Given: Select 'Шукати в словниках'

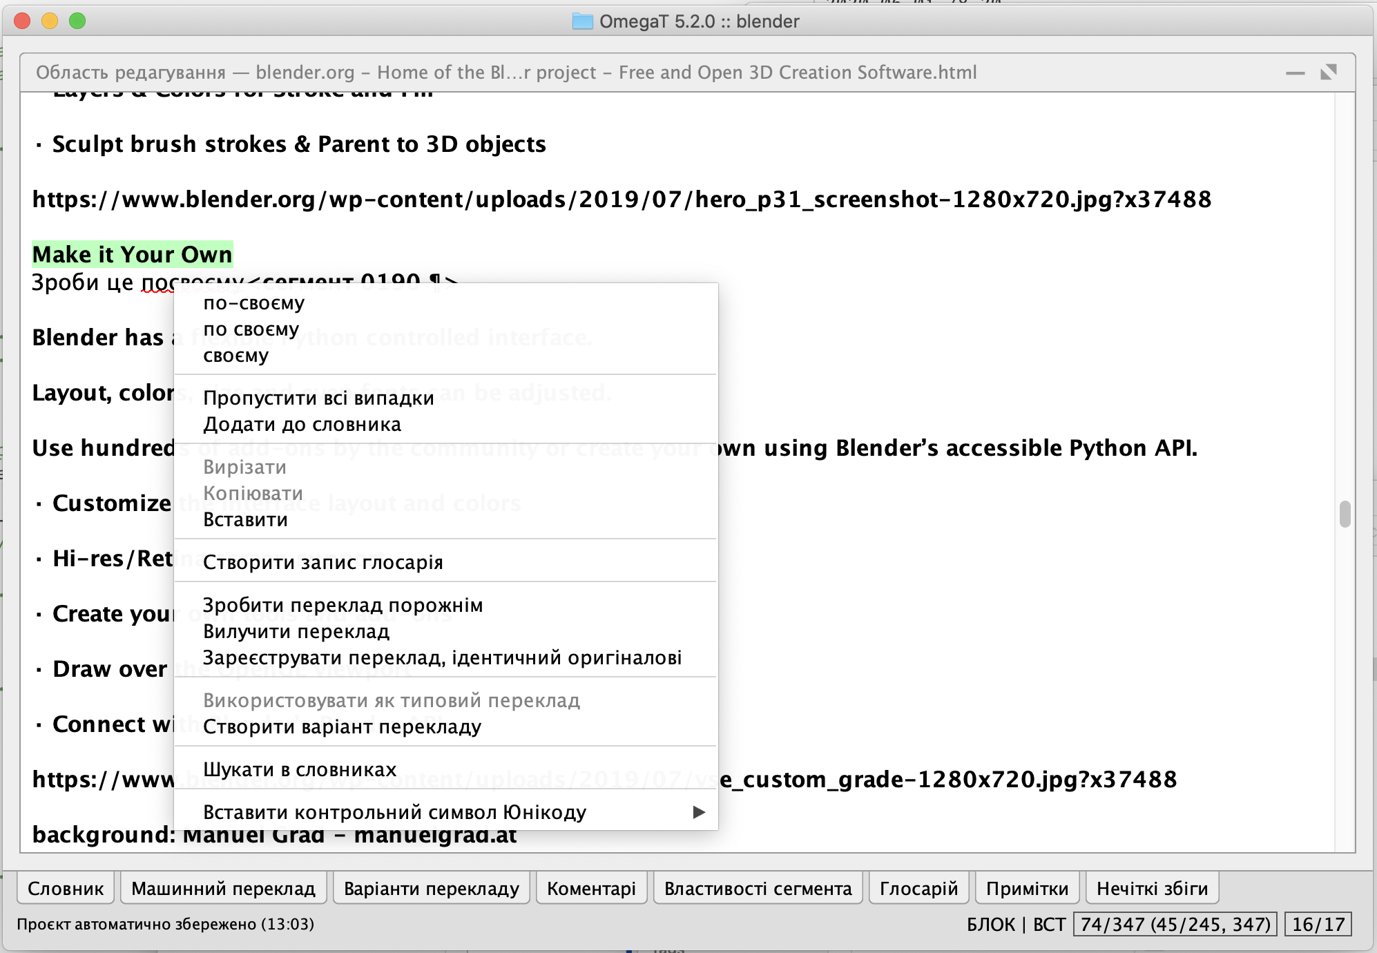Looking at the screenshot, I should (446, 770).
